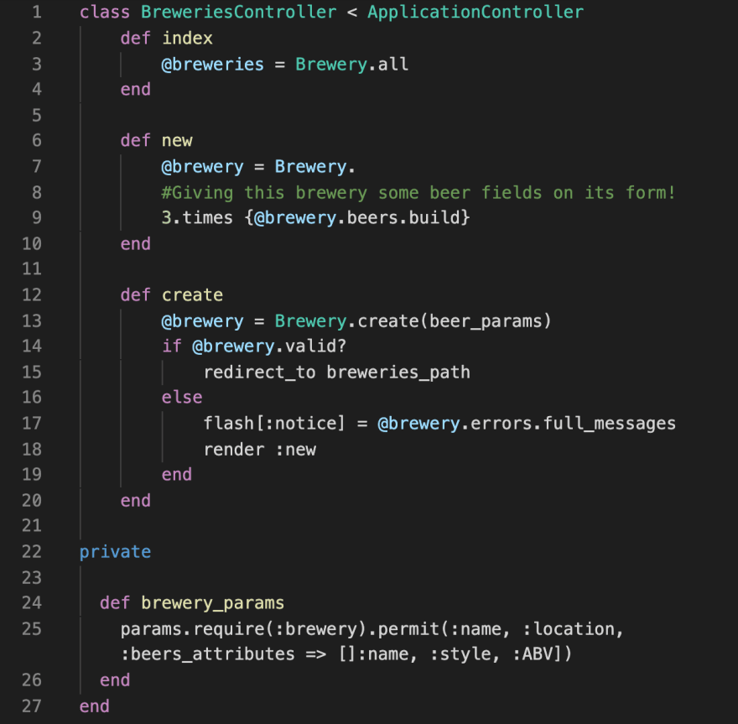Click the end keyword on line 10
The width and height of the screenshot is (738, 724).
pyautogui.click(x=136, y=243)
